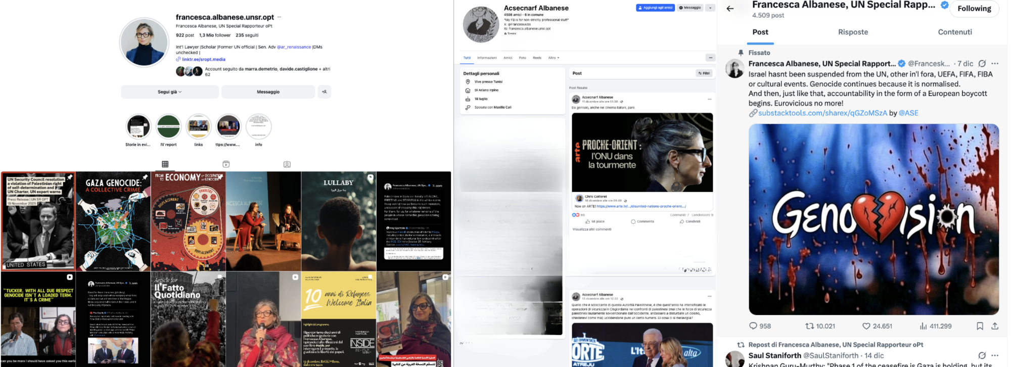Click Commenta on the Facebook pinned post
Viewport: 1011px width, 367px height.
tap(642, 221)
